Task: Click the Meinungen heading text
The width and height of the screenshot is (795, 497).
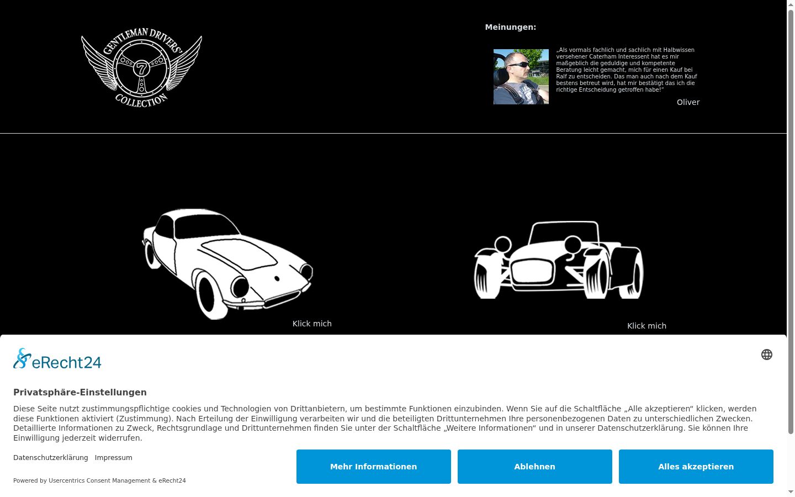Action: 511,27
